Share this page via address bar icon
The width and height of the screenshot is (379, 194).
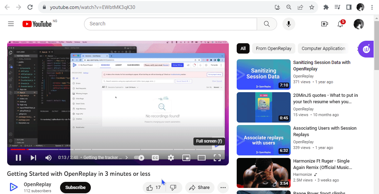300,7
